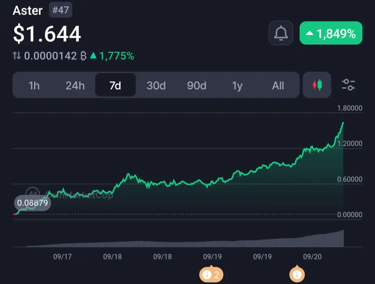Tap the up-arrow in green 1,849% badge

(x=309, y=33)
